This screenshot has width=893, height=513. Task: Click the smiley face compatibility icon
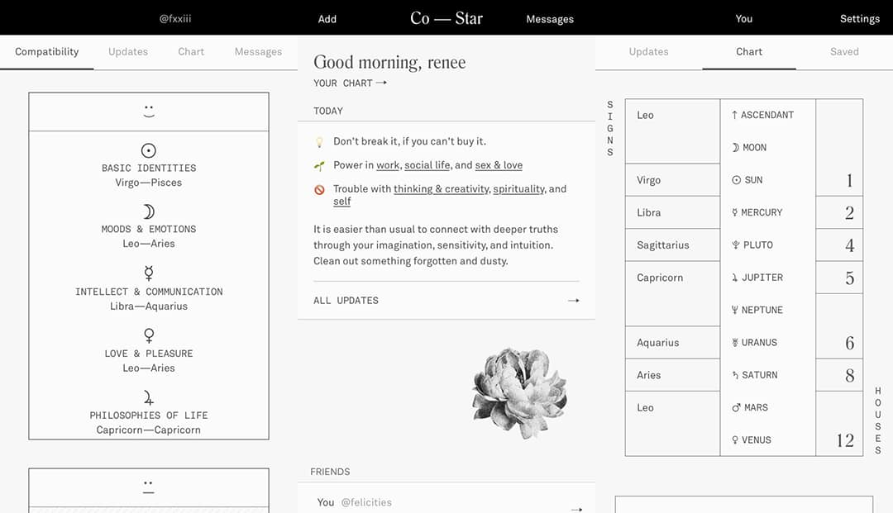tap(149, 111)
